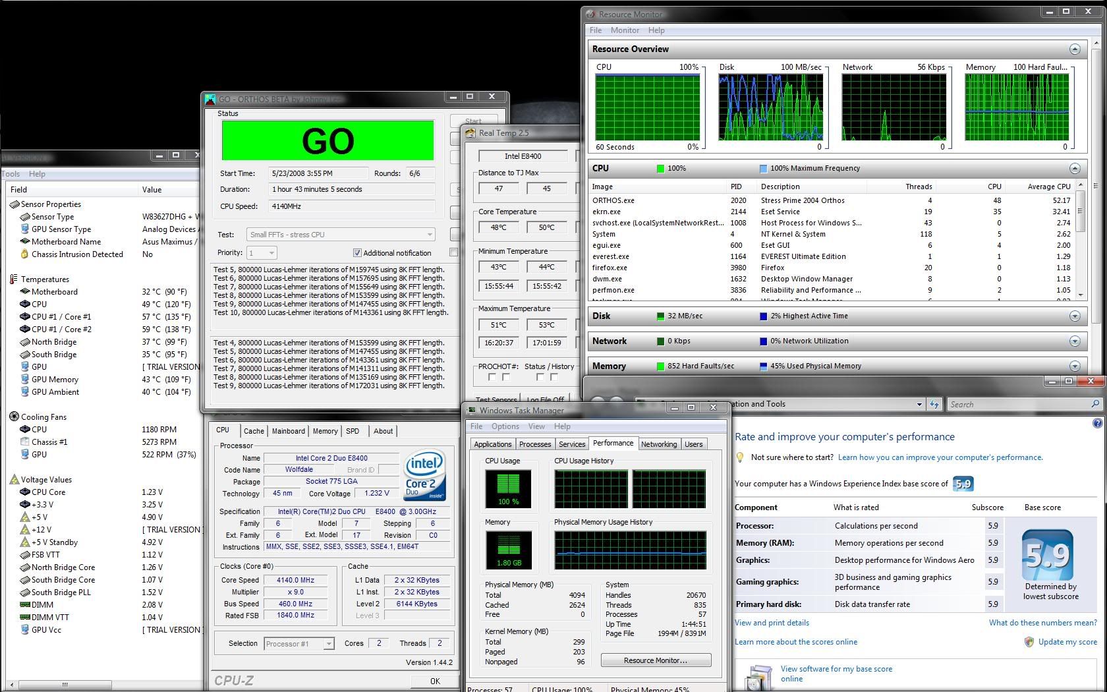This screenshot has height=692, width=1107.
Task: Expand the Memory section in Resource Monitor
Action: (x=1075, y=366)
